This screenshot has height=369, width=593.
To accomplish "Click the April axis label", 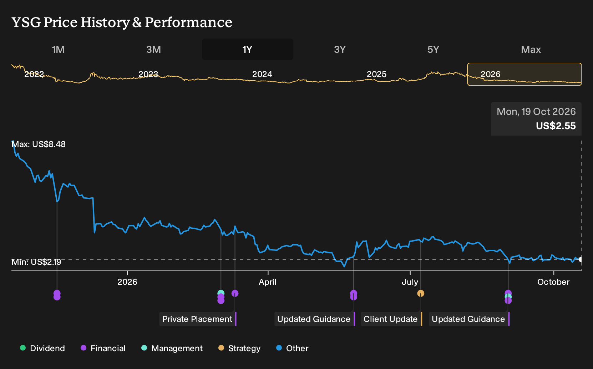I will coord(268,282).
